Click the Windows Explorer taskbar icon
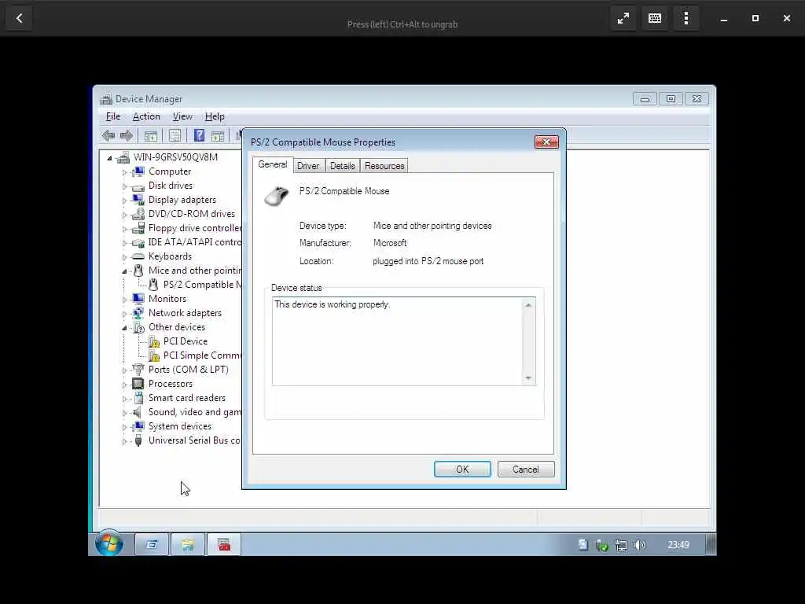 pos(187,544)
